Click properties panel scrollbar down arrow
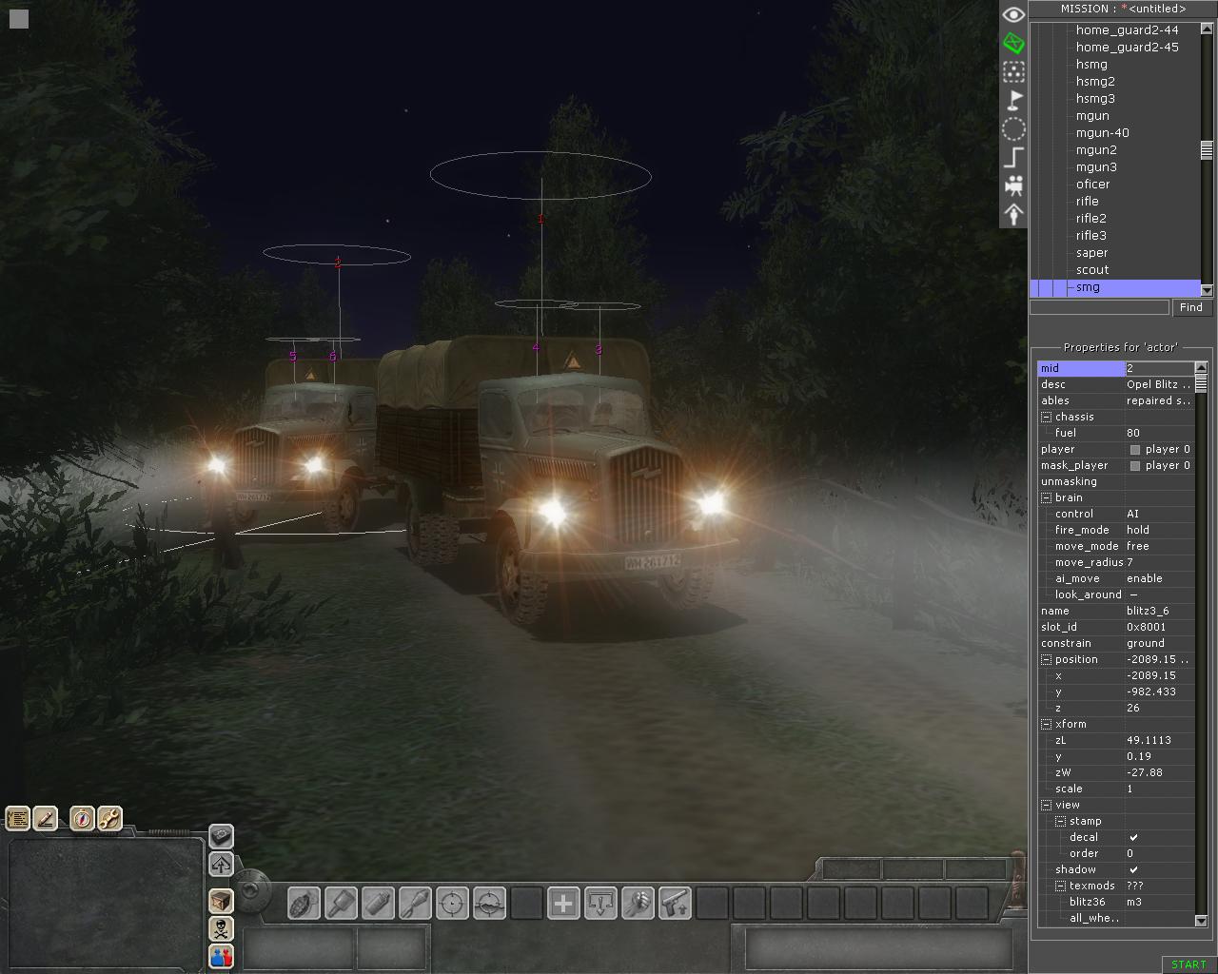1218x974 pixels. point(1201,920)
